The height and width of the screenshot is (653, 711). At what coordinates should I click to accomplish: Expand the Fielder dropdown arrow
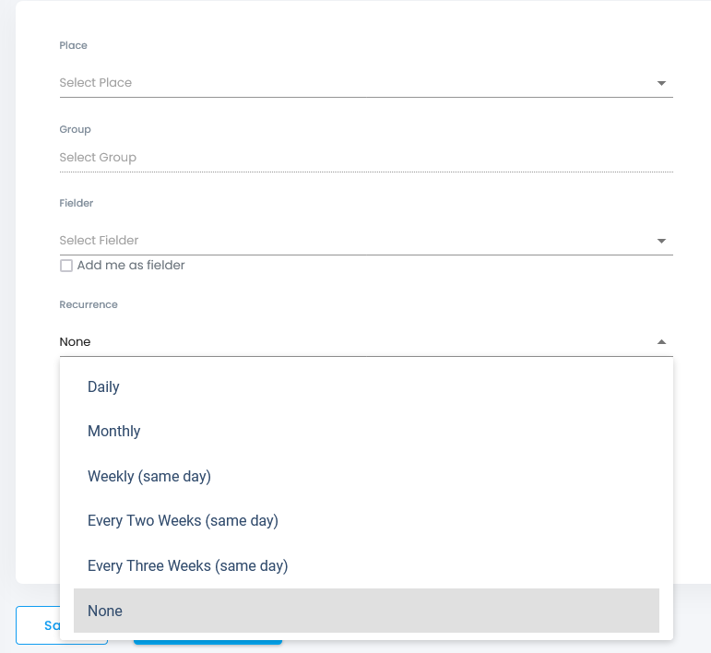coord(661,241)
